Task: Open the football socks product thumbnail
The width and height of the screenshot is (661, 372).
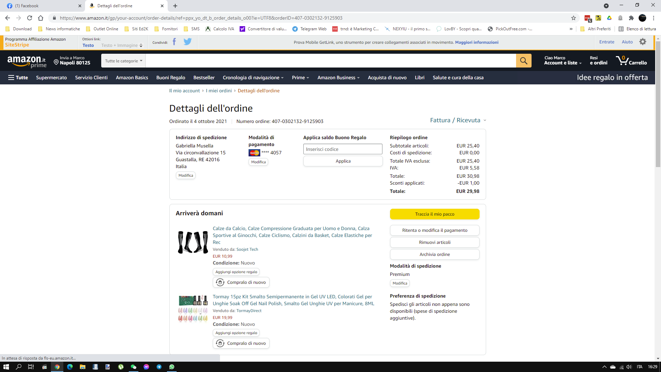Action: [193, 242]
